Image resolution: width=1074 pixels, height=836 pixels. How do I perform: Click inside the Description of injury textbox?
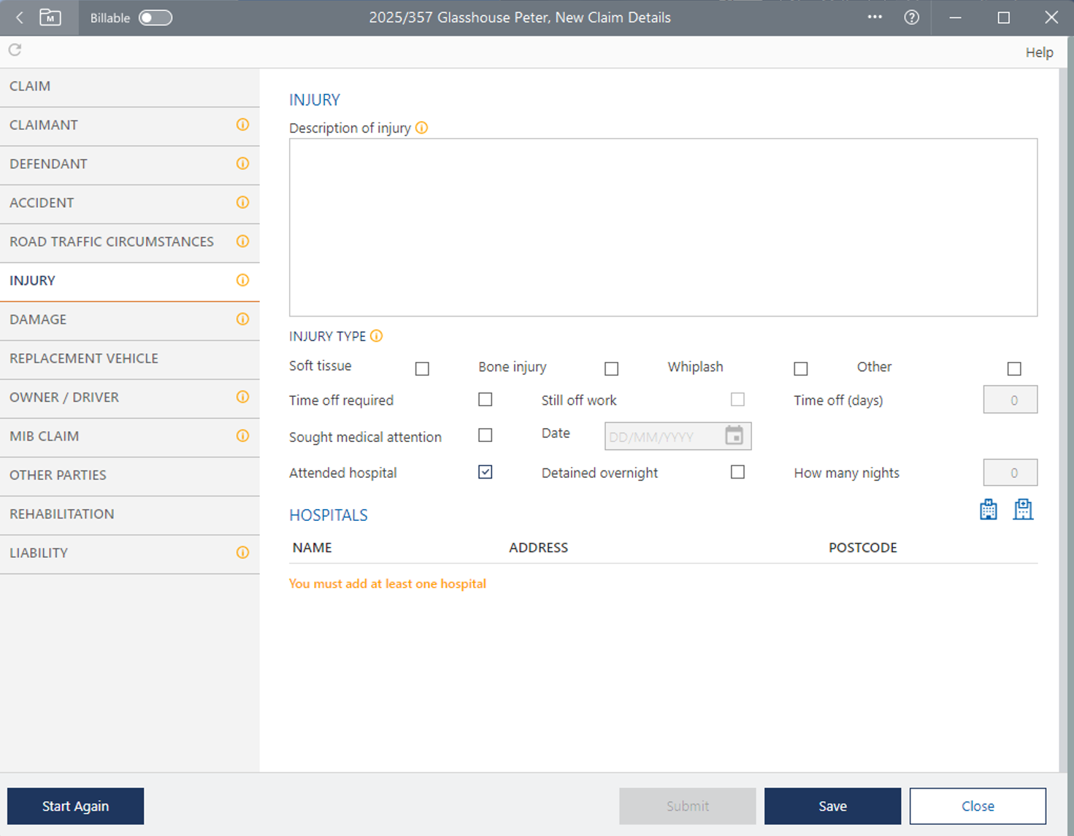pos(663,227)
